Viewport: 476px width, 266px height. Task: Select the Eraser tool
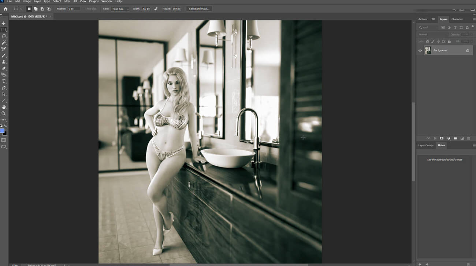pyautogui.click(x=4, y=68)
